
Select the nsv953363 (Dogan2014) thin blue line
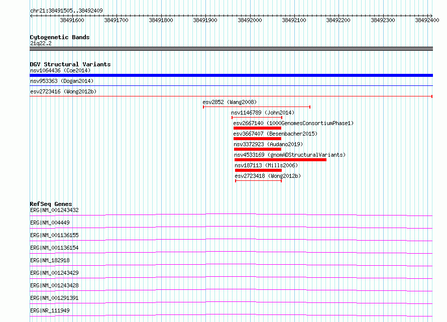point(231,85)
